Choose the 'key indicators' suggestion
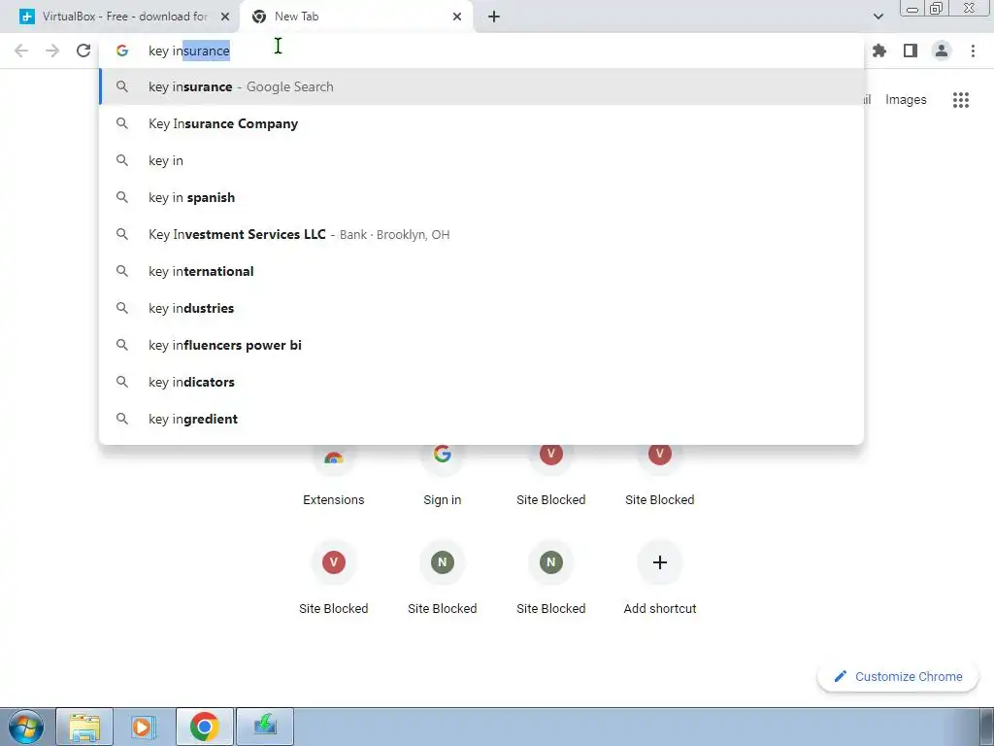994x746 pixels. (481, 382)
